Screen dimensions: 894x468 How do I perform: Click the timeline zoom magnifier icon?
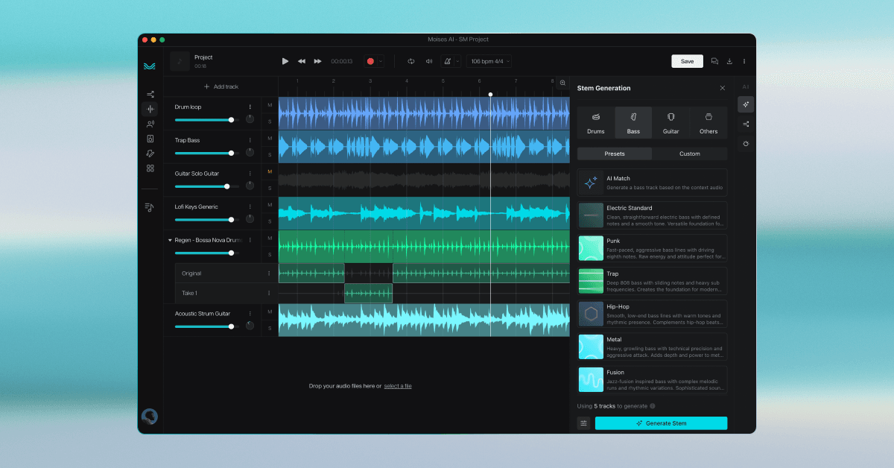(562, 83)
